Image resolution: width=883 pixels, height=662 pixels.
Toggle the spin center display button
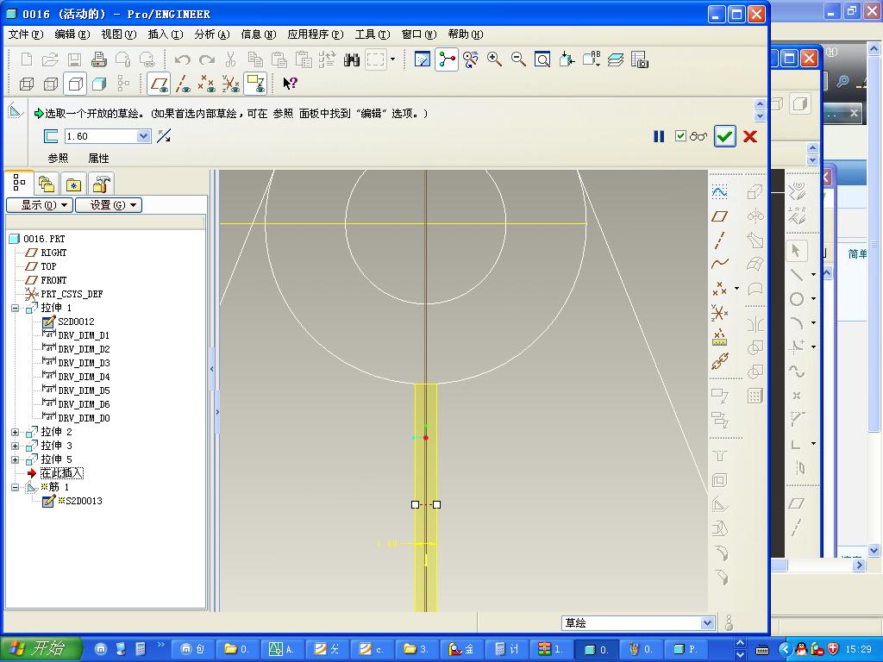[x=447, y=59]
